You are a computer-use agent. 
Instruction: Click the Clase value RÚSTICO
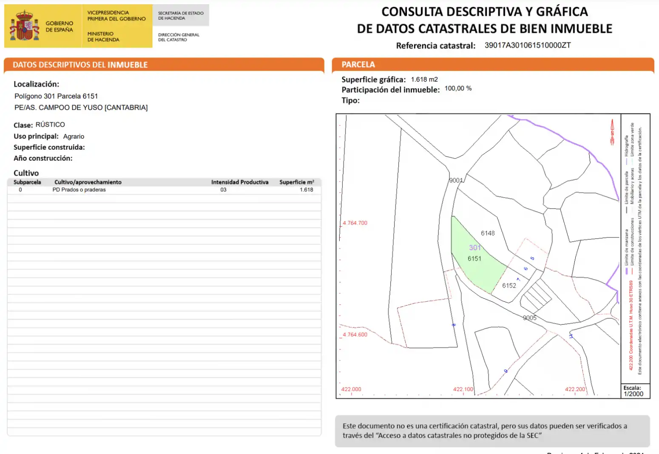[50, 125]
